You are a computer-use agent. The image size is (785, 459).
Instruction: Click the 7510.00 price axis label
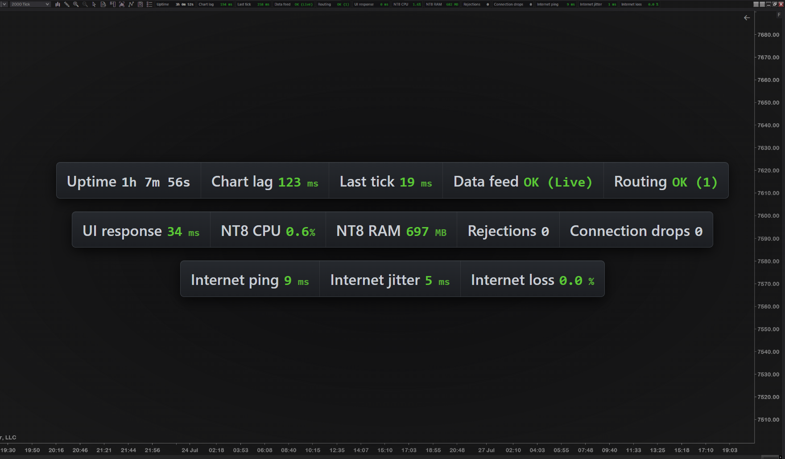click(x=768, y=420)
